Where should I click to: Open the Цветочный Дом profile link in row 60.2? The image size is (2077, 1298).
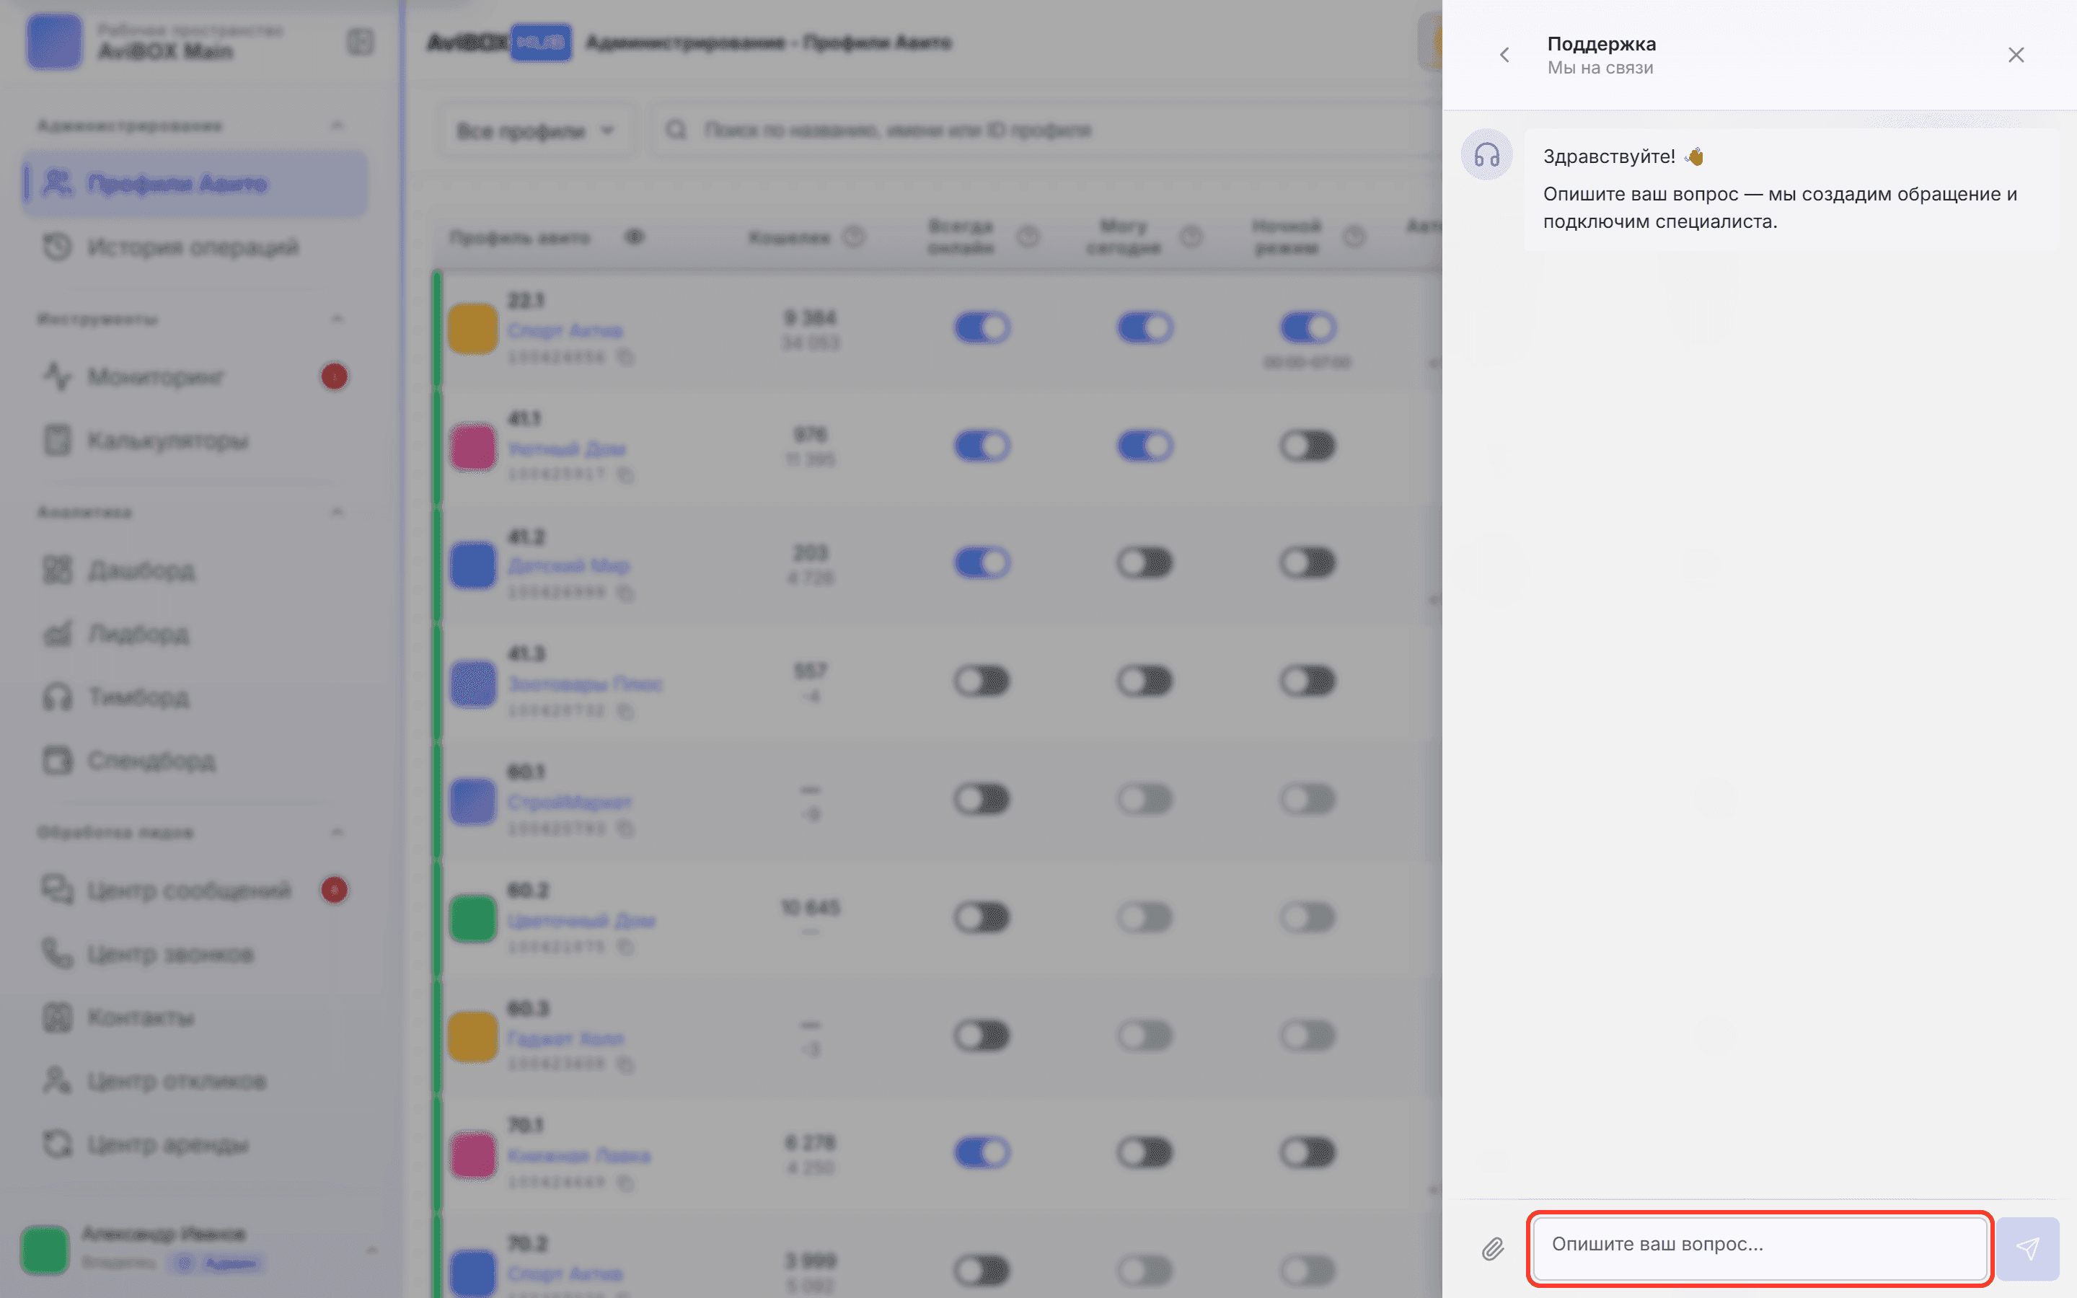point(581,921)
